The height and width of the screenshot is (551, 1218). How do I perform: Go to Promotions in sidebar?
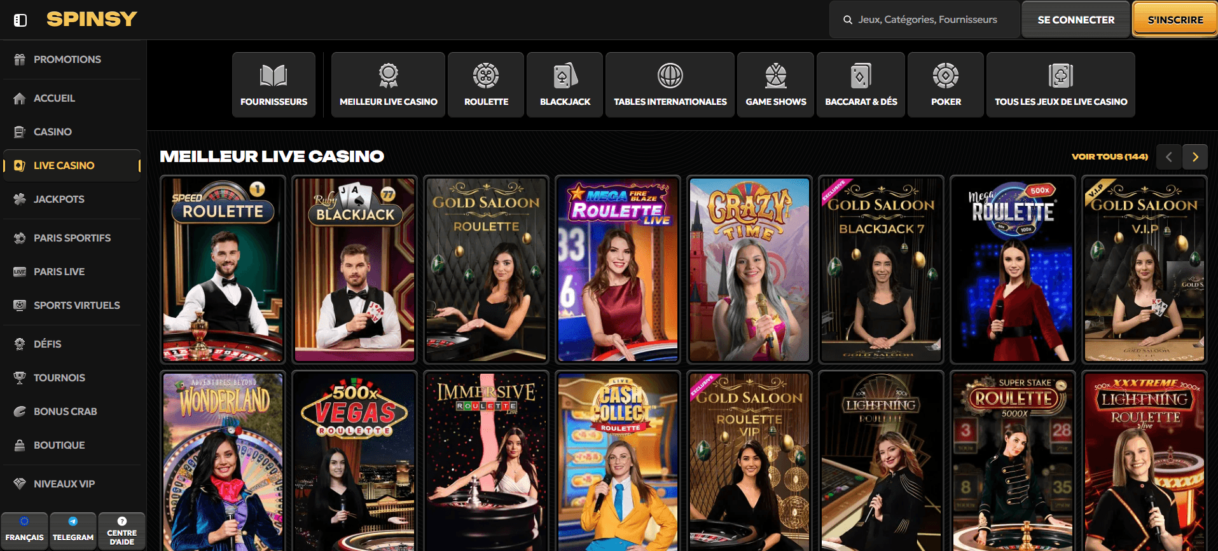[67, 60]
